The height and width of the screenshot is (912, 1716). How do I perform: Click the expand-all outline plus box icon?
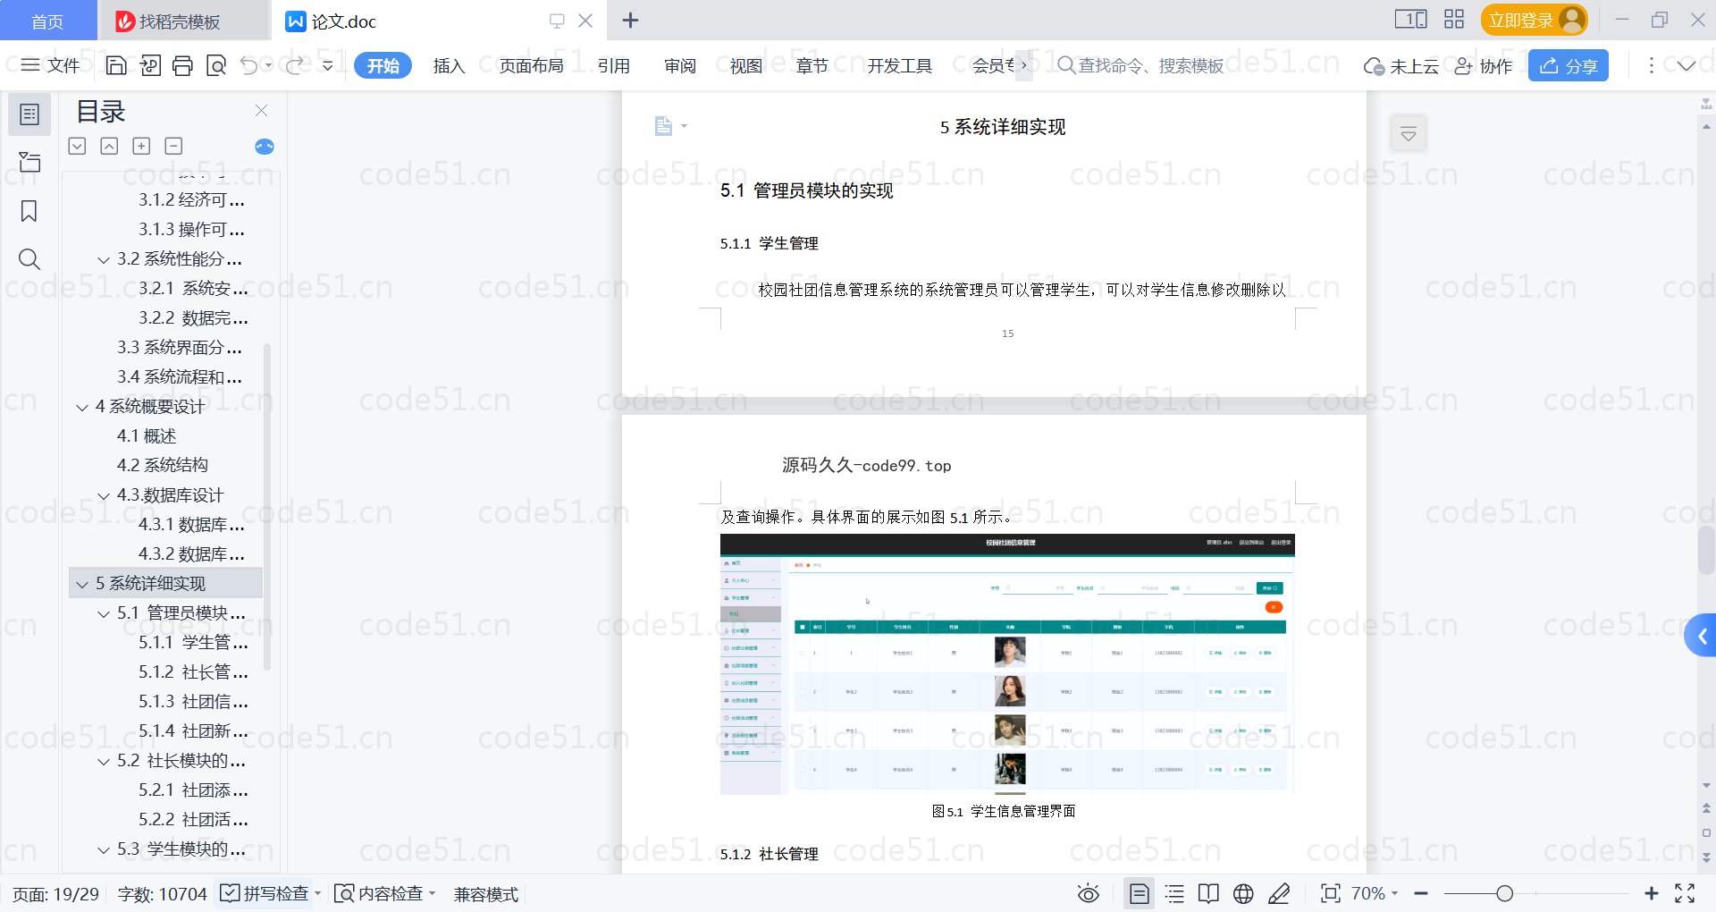click(x=141, y=146)
